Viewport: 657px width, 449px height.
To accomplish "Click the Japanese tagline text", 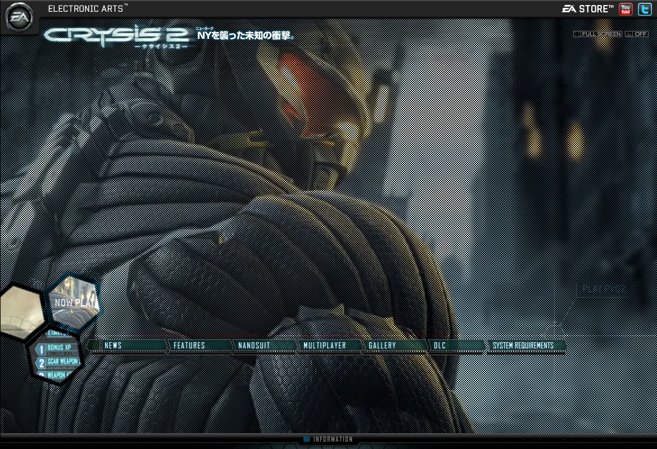I will (x=246, y=35).
